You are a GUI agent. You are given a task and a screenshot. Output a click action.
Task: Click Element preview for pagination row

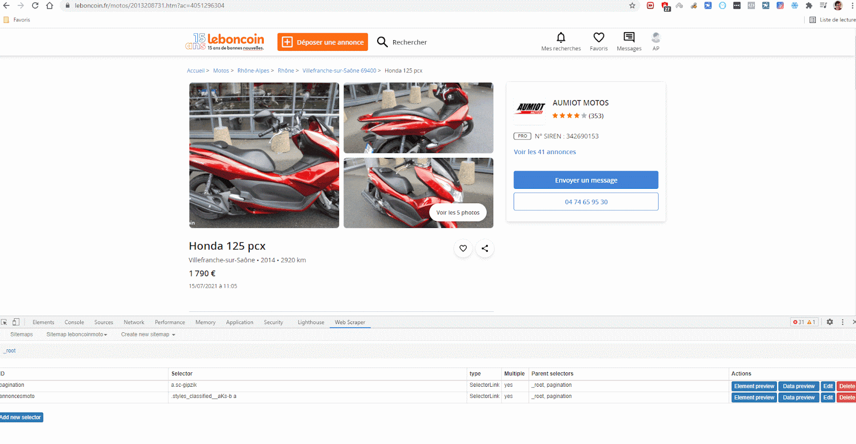754,386
